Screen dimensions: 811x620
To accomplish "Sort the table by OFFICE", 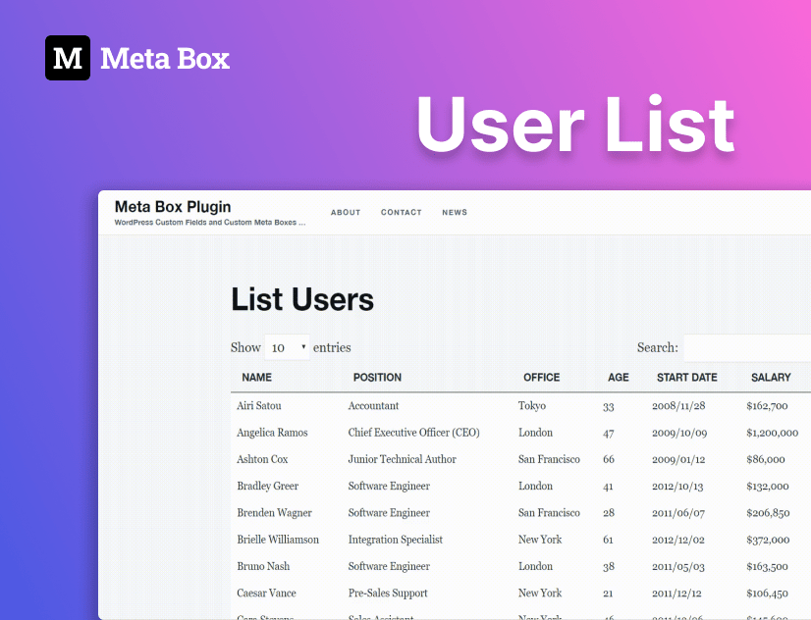I will (x=541, y=377).
